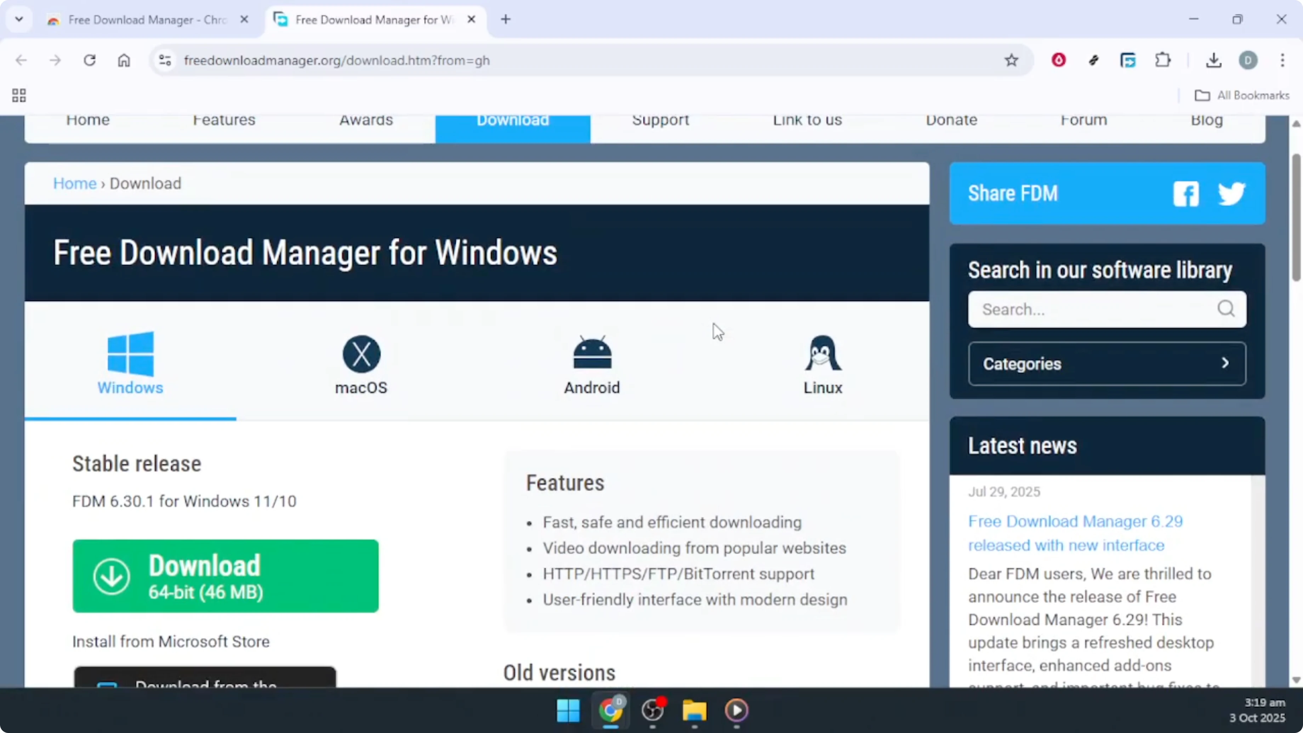Select the macOS platform icon

(361, 354)
